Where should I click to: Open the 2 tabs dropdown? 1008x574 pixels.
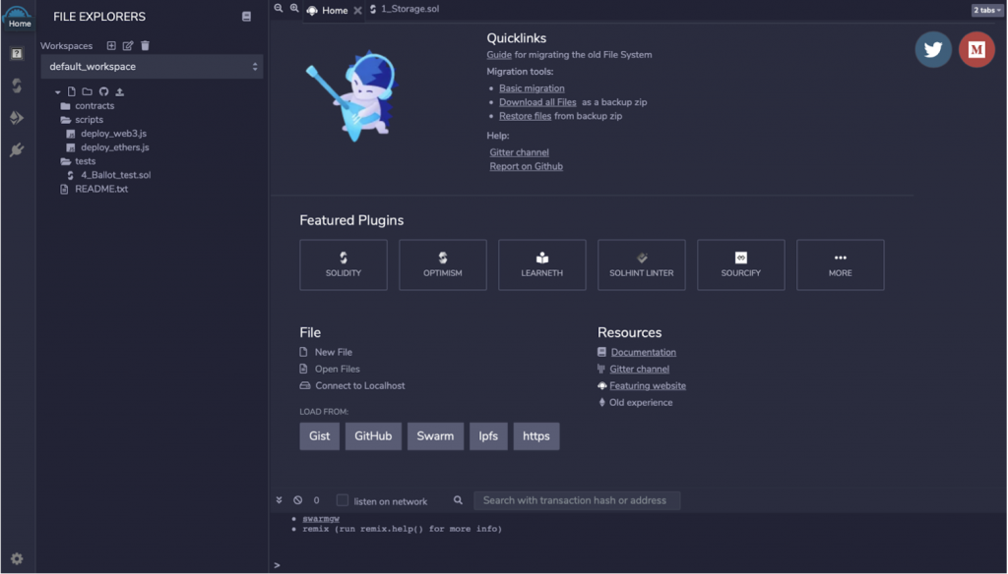[x=986, y=10]
